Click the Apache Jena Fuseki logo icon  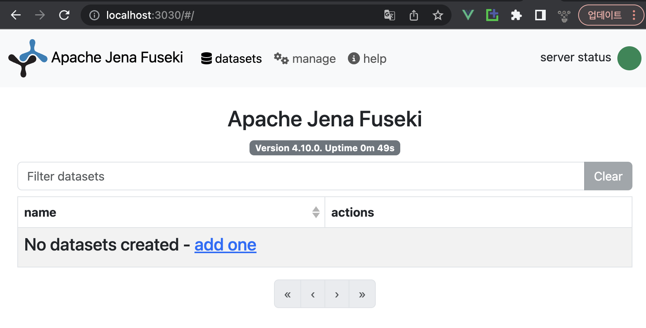(28, 58)
